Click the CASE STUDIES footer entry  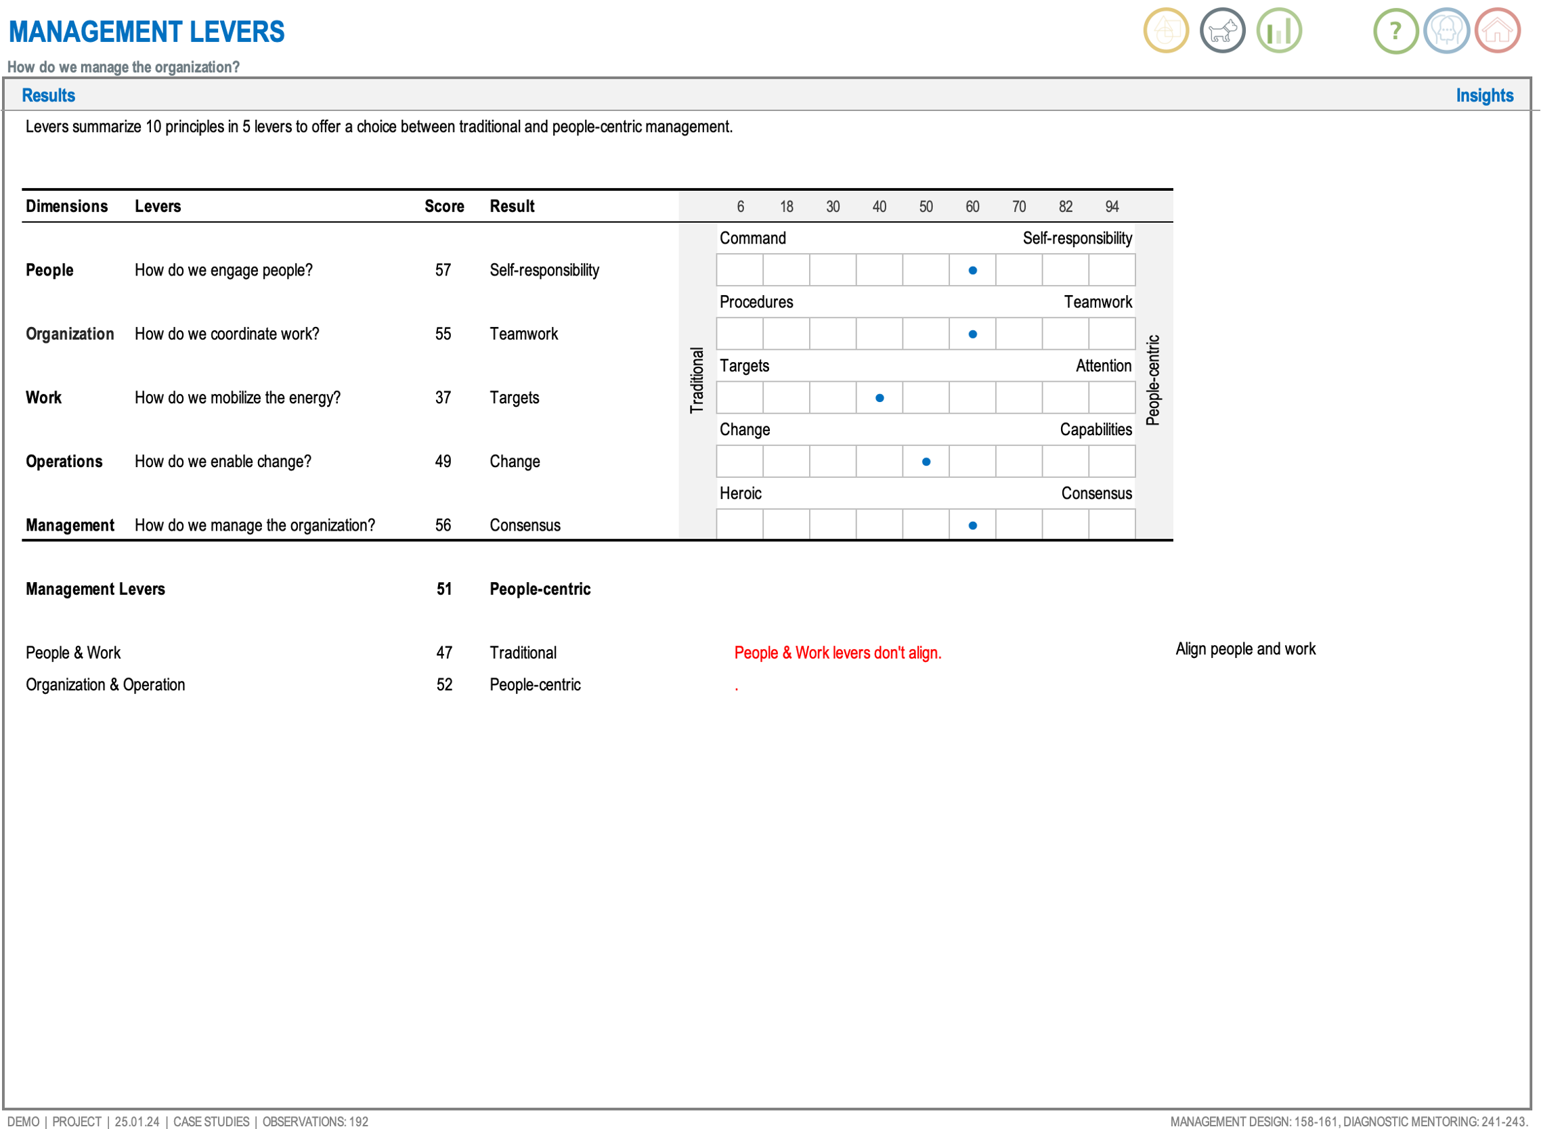[211, 1122]
